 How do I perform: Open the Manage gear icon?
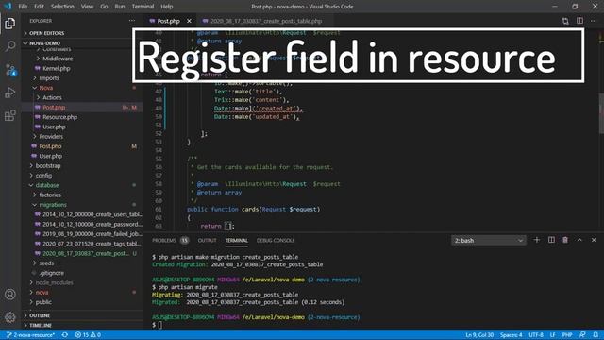(x=10, y=317)
